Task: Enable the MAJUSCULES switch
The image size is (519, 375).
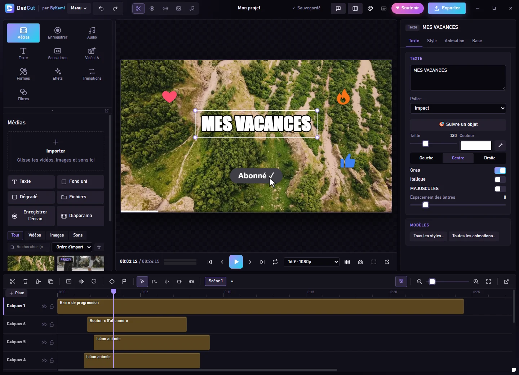Action: (500, 189)
